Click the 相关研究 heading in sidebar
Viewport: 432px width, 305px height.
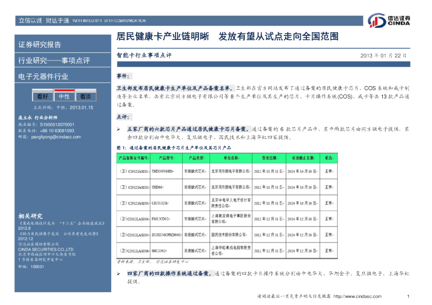tap(30, 215)
